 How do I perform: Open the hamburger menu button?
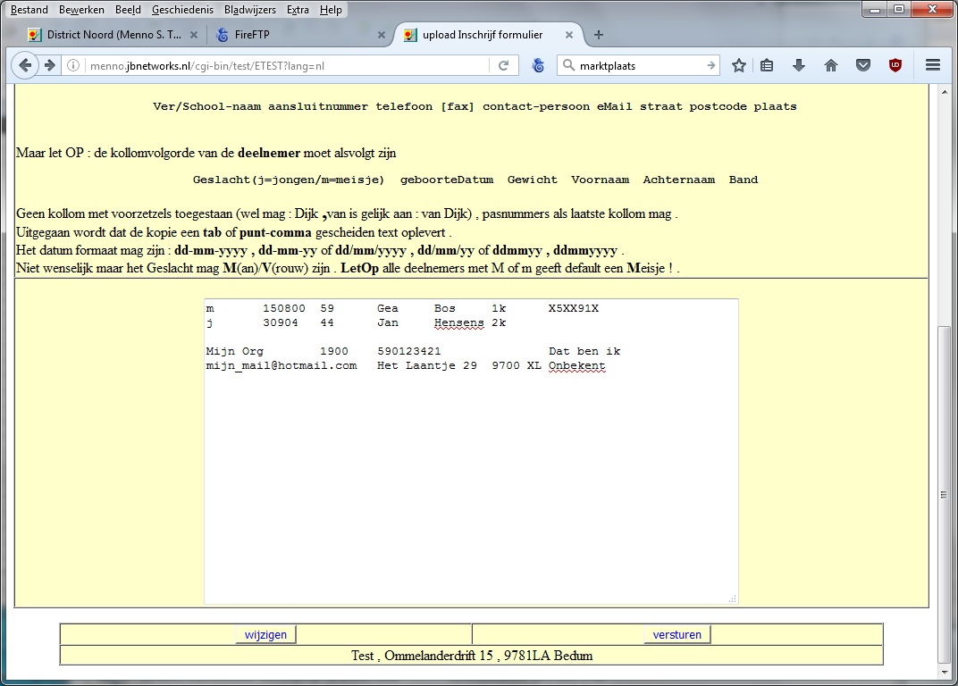pos(933,65)
